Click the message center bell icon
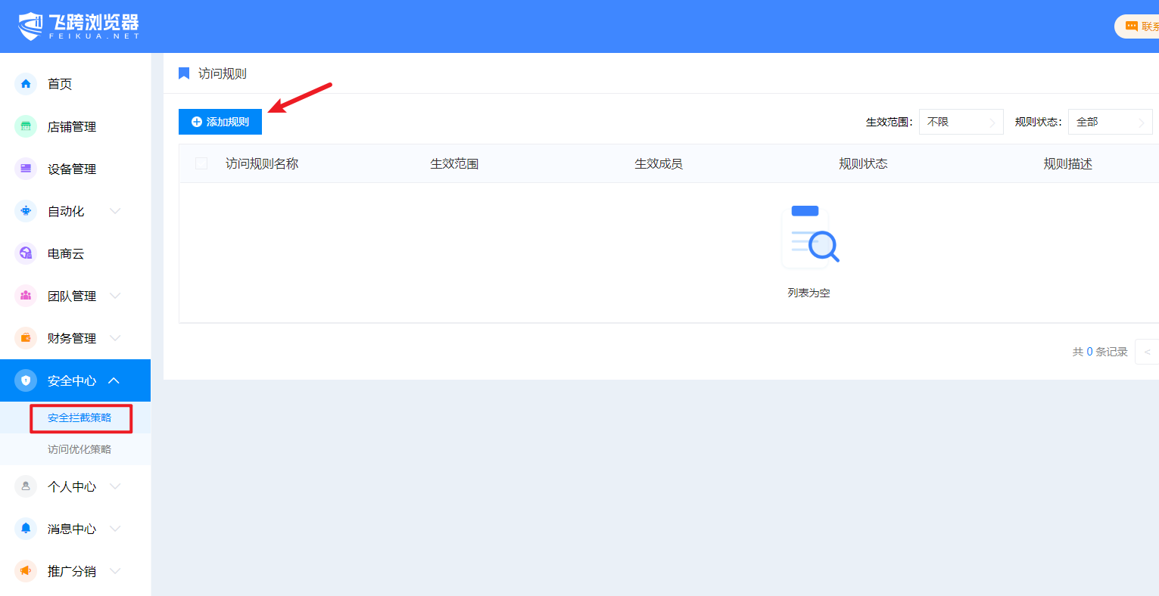The width and height of the screenshot is (1159, 596). pyautogui.click(x=26, y=529)
